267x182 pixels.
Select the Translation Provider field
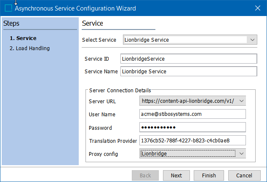pos(192,141)
